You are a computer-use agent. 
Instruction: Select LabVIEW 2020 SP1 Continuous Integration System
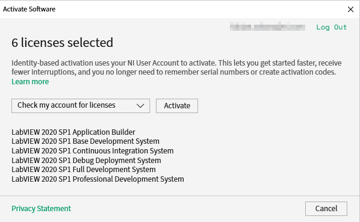click(92, 151)
